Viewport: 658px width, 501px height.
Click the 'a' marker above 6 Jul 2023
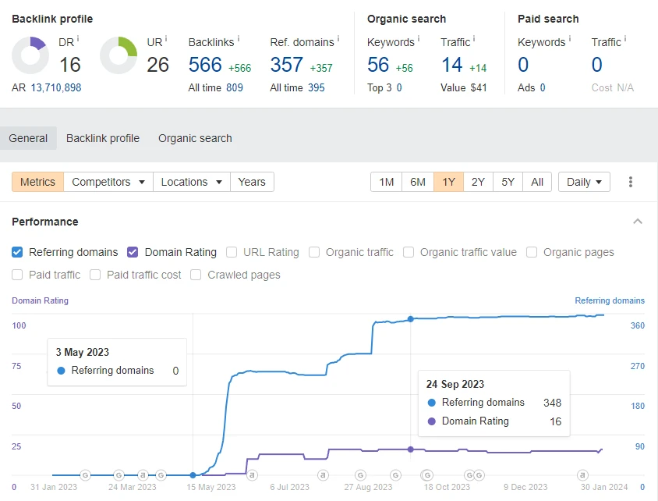click(323, 475)
